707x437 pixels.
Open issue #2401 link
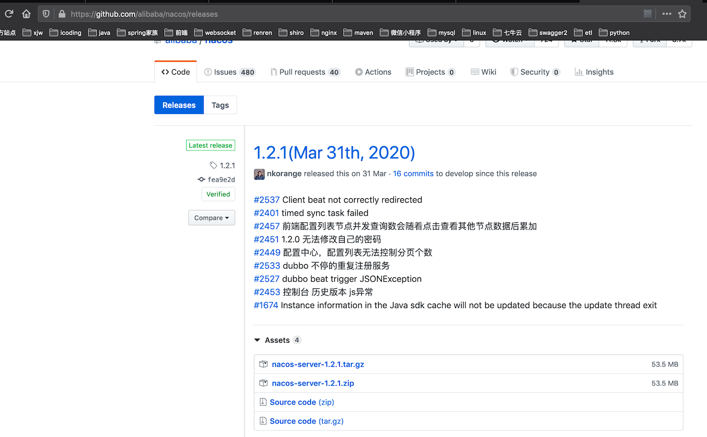pyautogui.click(x=266, y=213)
